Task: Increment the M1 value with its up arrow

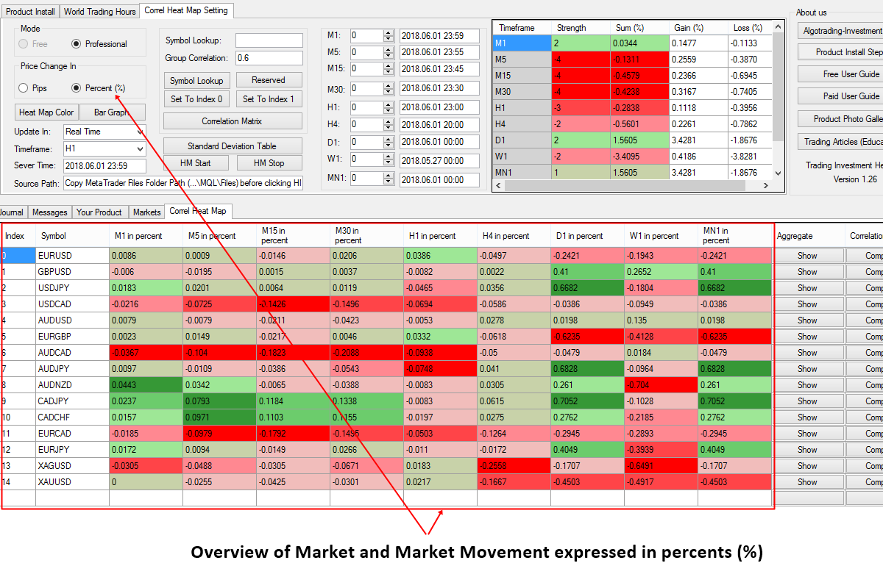Action: click(389, 32)
